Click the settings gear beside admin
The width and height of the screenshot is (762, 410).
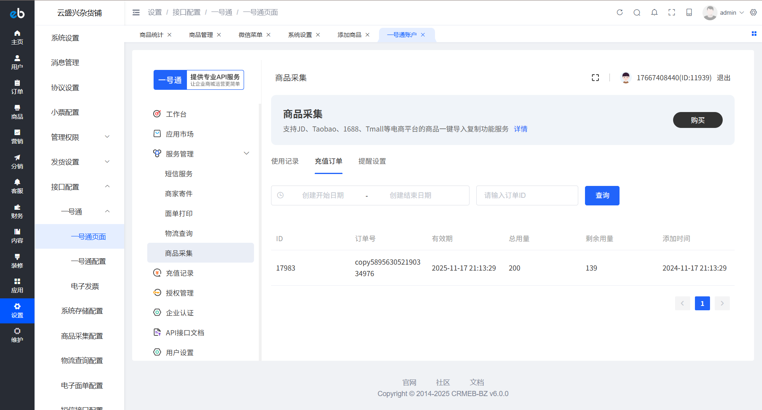click(753, 12)
